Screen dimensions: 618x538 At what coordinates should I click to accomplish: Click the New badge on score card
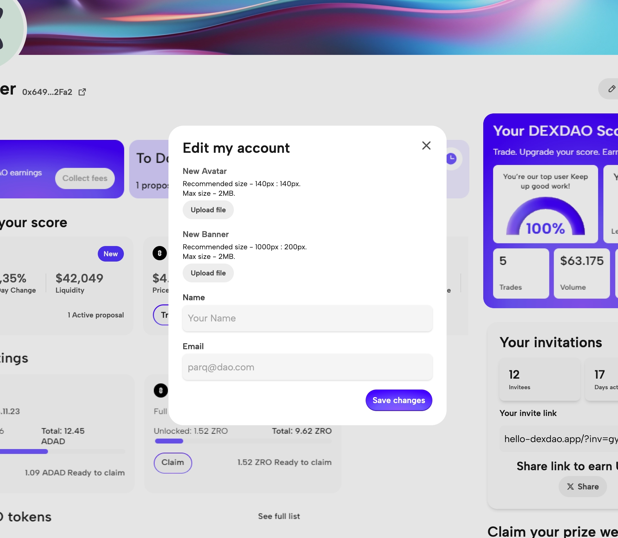(x=111, y=254)
